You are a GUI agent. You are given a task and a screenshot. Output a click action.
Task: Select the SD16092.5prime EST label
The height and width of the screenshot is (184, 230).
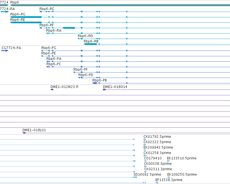click(147, 175)
